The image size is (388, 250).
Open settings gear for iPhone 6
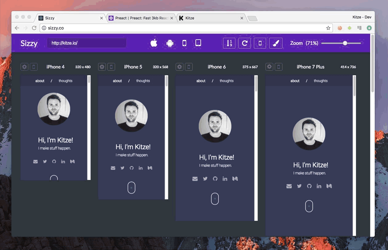click(179, 67)
